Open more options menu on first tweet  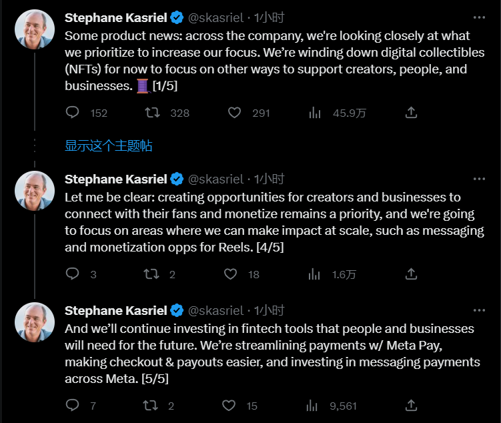coord(479,18)
